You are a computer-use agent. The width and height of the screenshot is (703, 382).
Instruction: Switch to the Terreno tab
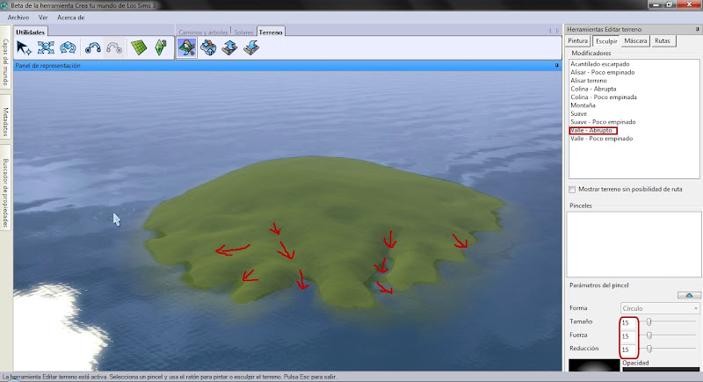click(271, 32)
